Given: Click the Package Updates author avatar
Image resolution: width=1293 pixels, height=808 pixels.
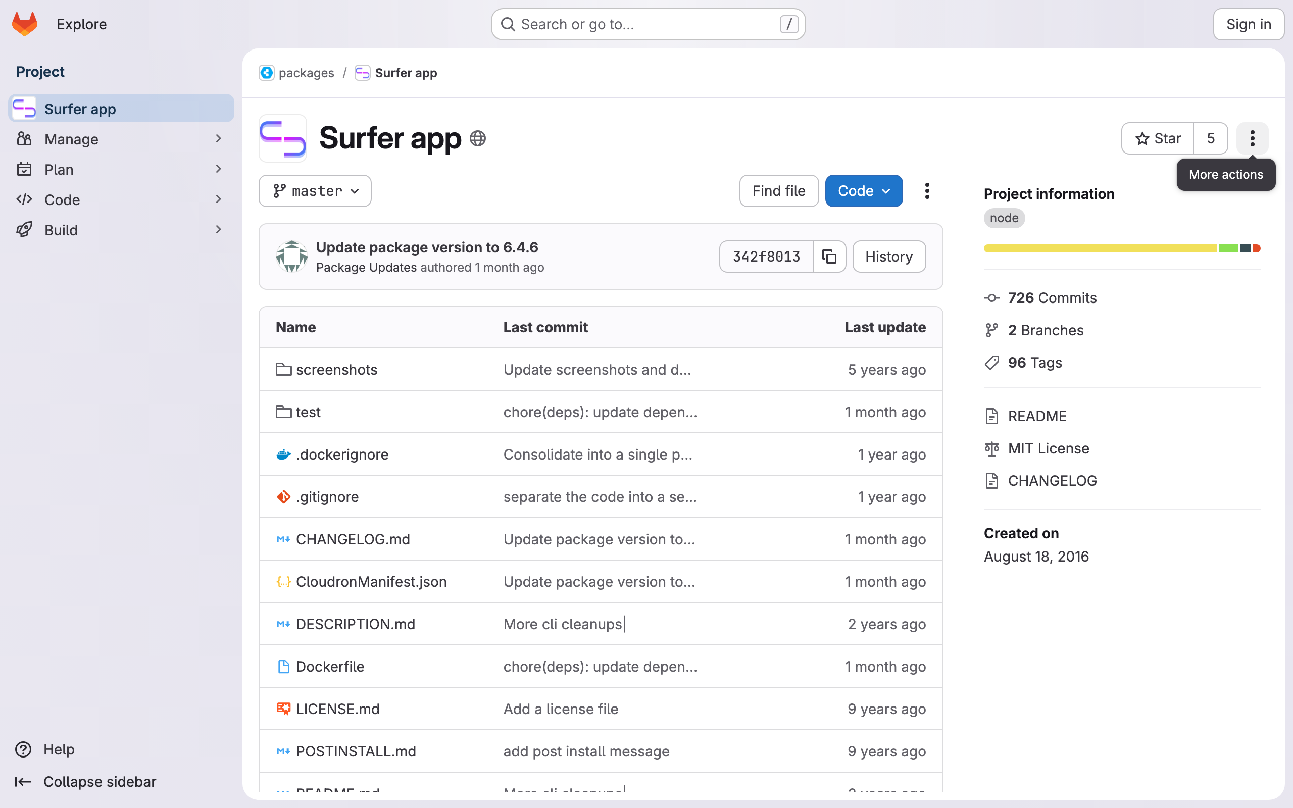Looking at the screenshot, I should click(x=292, y=257).
